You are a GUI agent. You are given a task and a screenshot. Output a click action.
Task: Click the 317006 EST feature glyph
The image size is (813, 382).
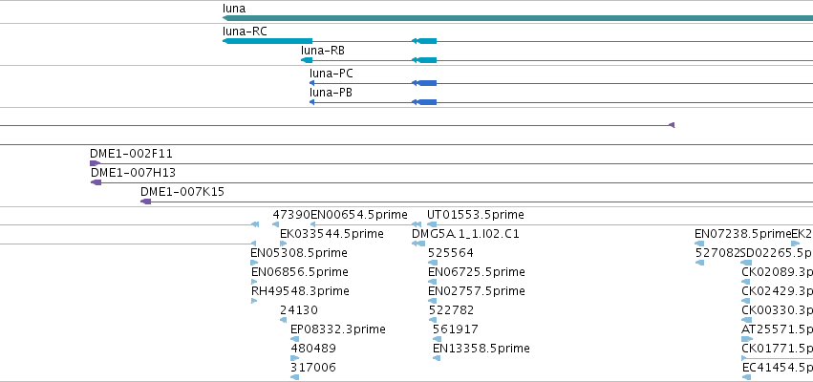295,377
